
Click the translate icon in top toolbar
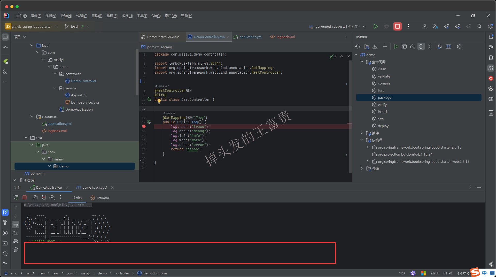click(x=435, y=26)
